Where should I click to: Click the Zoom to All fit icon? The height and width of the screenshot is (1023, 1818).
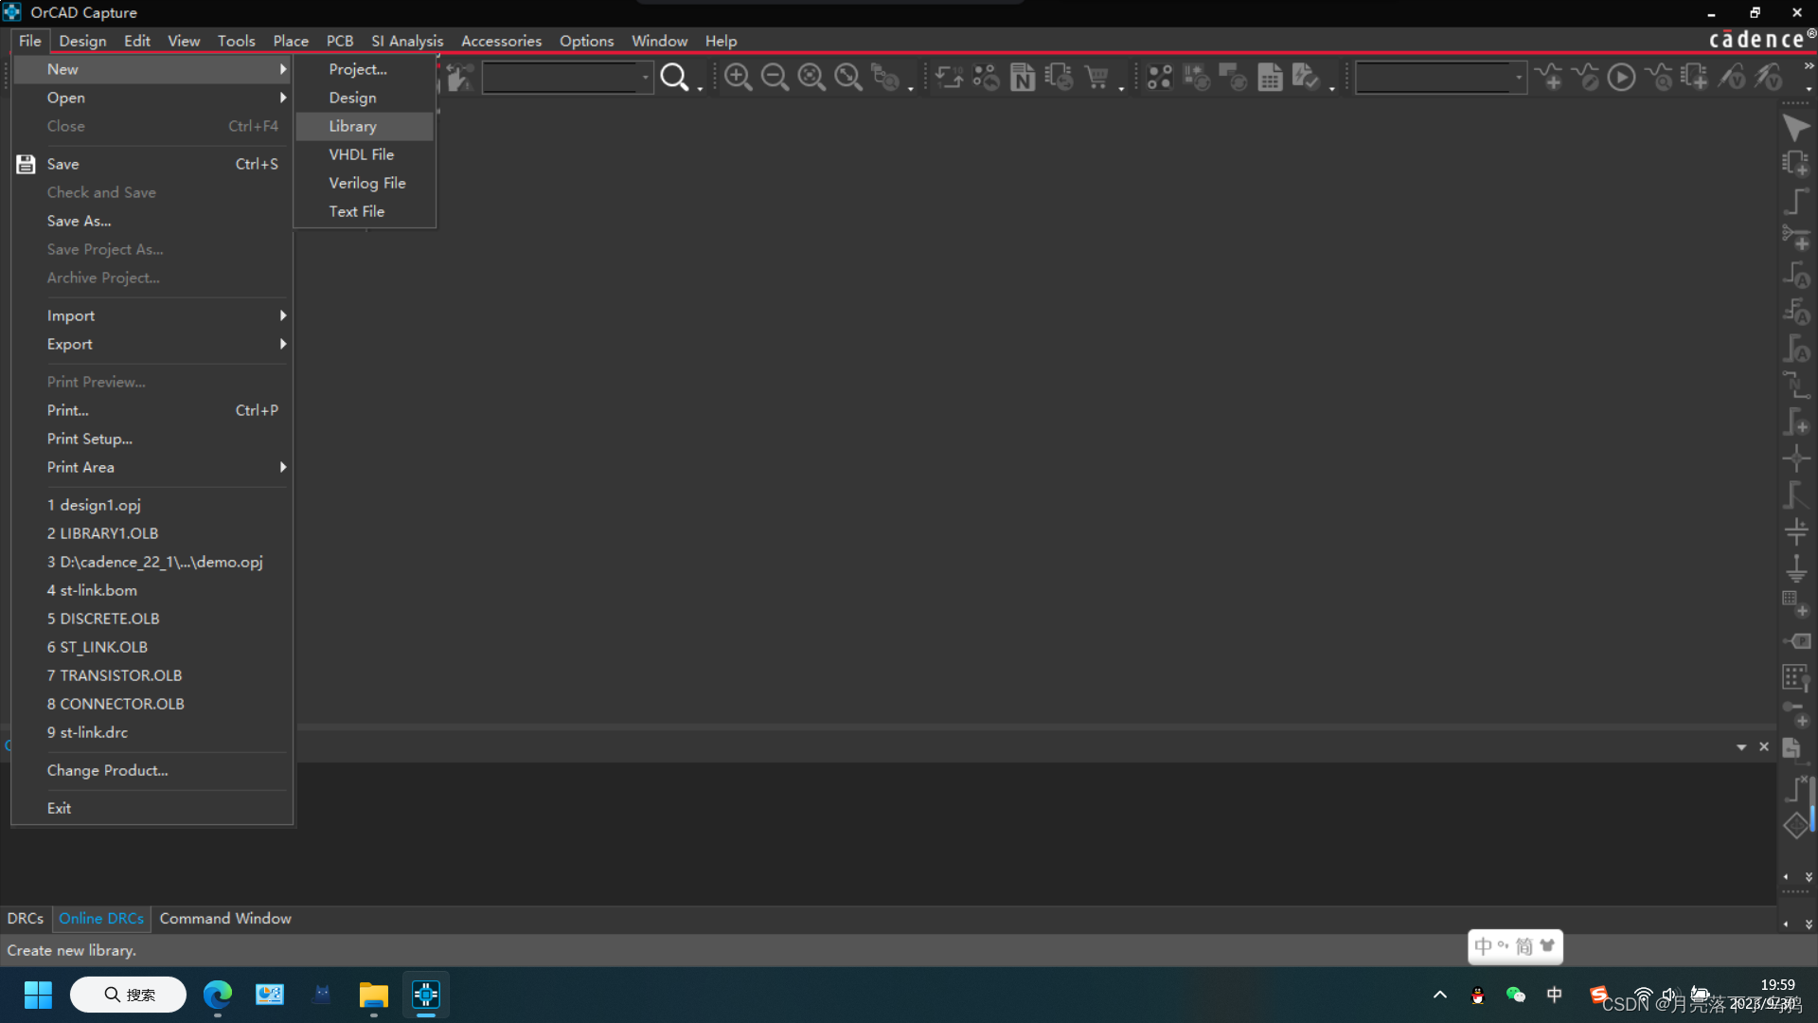pyautogui.click(x=848, y=77)
